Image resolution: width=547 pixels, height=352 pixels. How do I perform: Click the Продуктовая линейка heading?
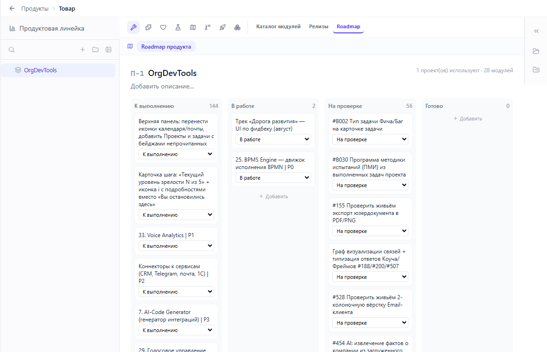coord(51,28)
